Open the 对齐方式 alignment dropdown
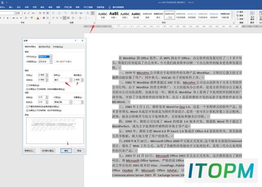Screen dimensions: 262x187 point(51,56)
